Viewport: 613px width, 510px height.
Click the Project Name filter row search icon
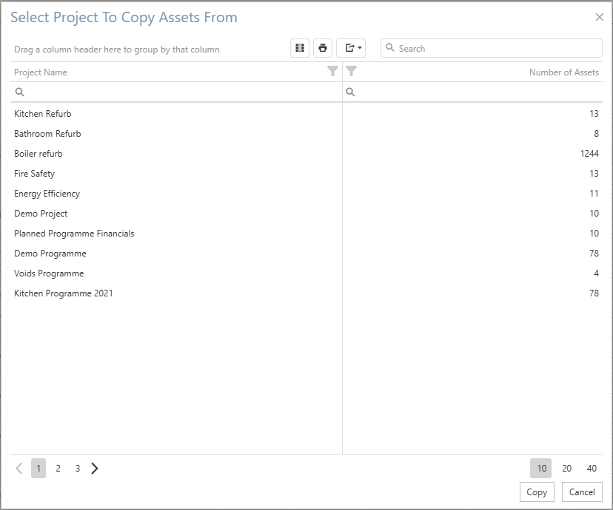(20, 92)
